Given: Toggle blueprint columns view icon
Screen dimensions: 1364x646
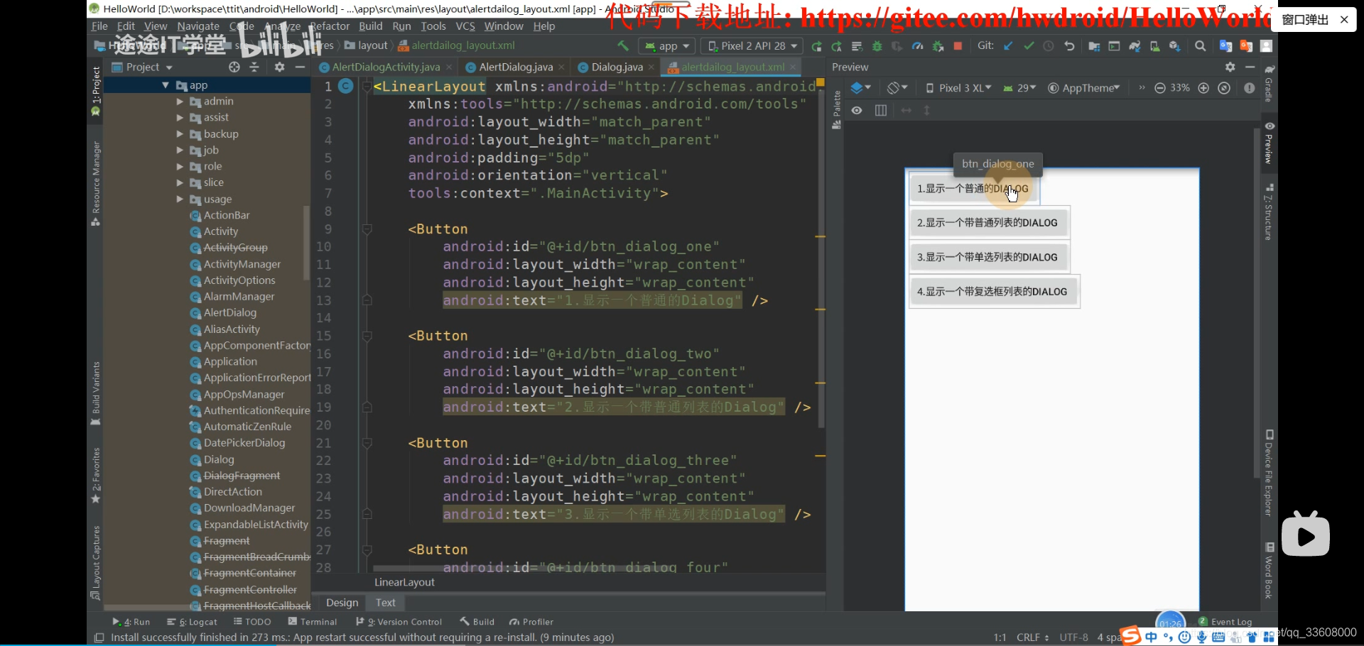Looking at the screenshot, I should click(x=881, y=111).
